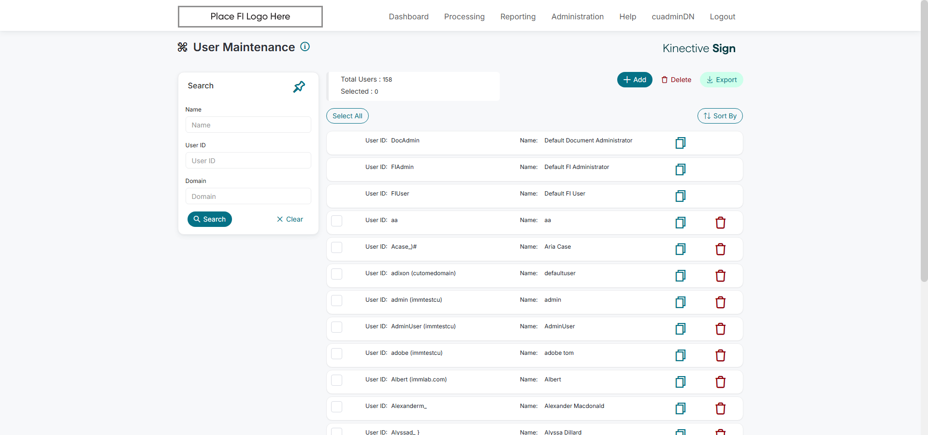The width and height of the screenshot is (928, 435).
Task: Copy the adobe tom user
Action: tap(681, 355)
